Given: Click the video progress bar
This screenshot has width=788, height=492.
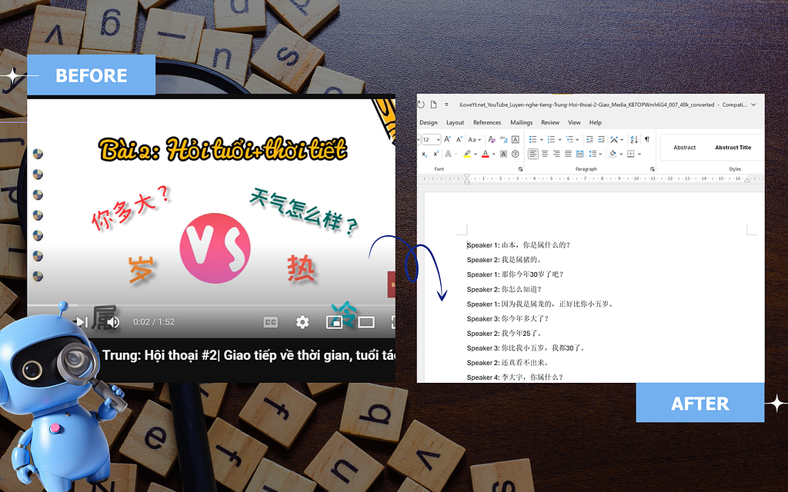Looking at the screenshot, I should point(208,305).
